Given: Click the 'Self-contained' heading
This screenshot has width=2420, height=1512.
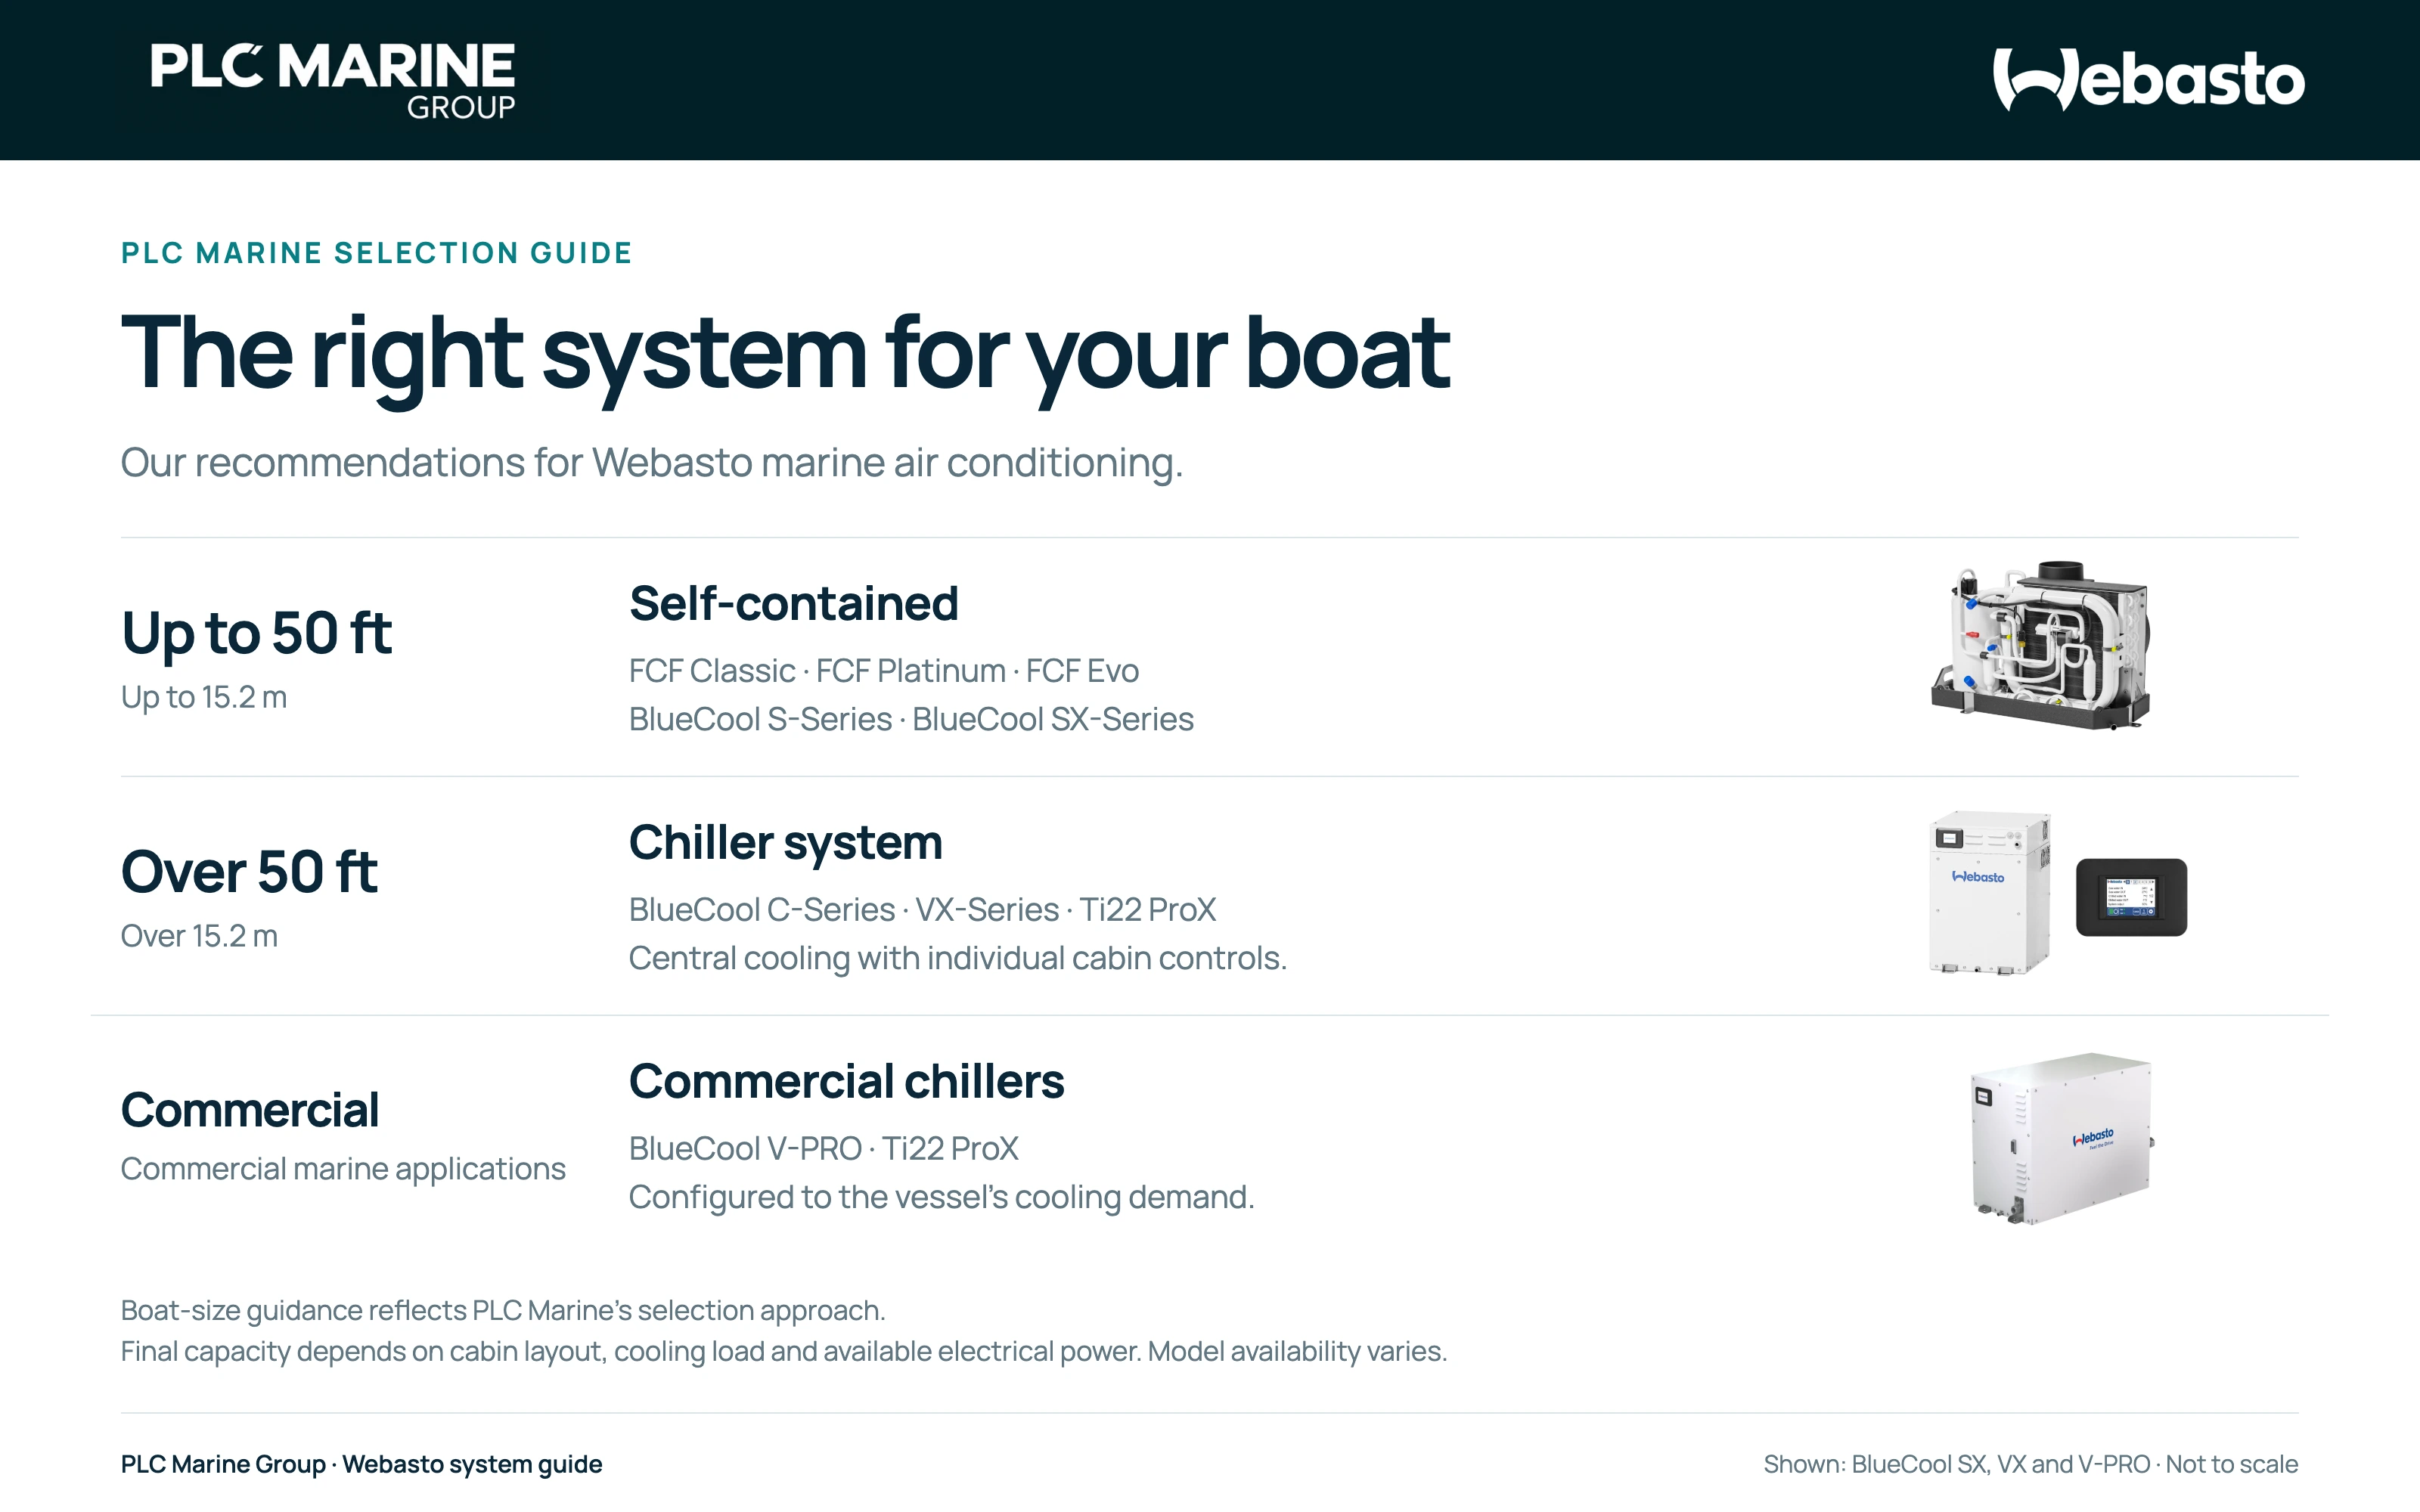Looking at the screenshot, I should point(793,604).
